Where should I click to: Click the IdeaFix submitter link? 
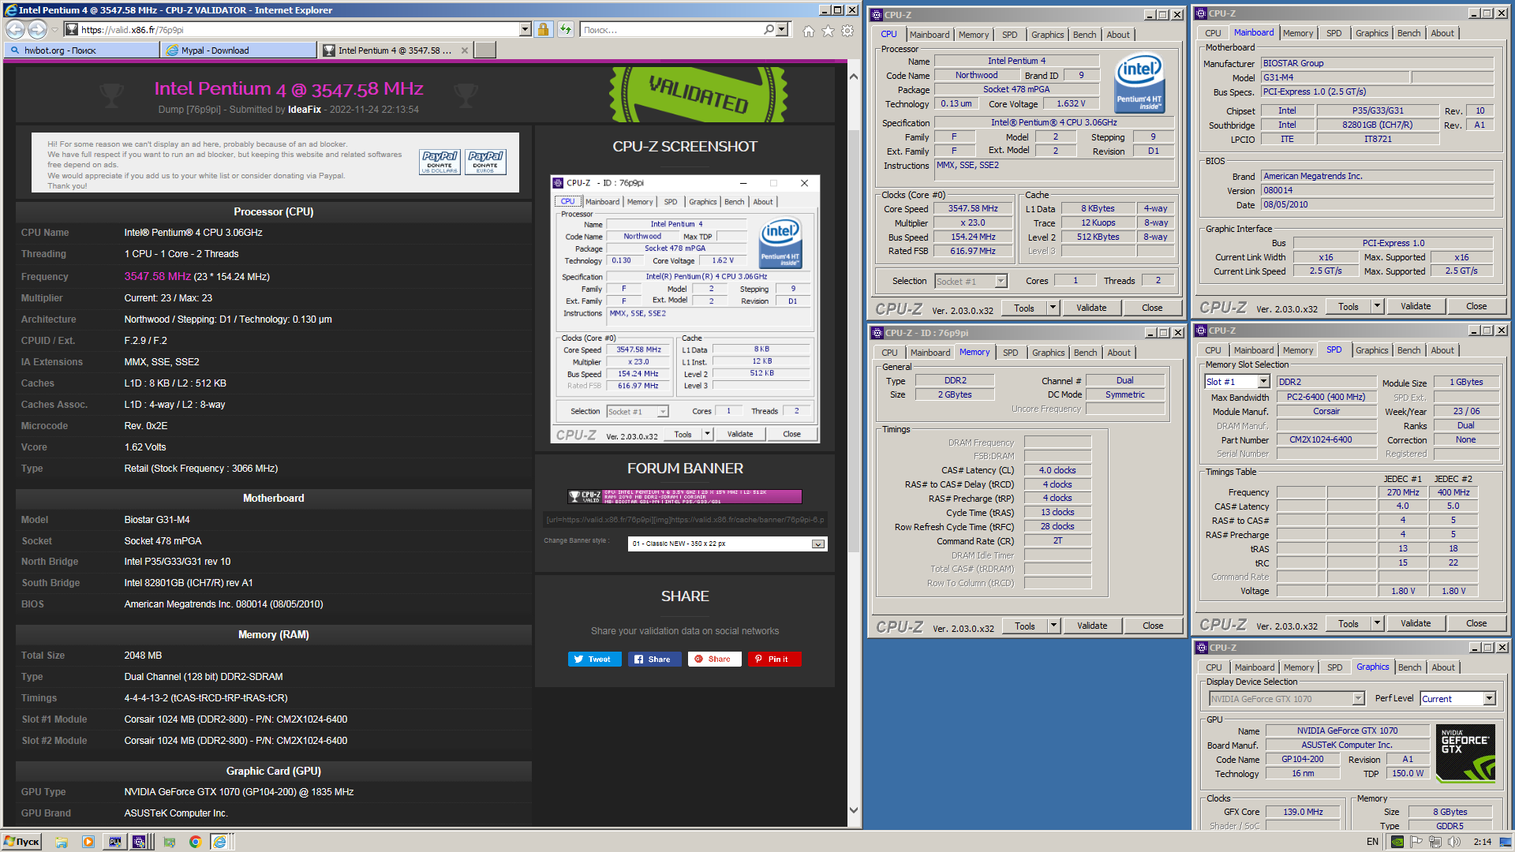tap(305, 110)
